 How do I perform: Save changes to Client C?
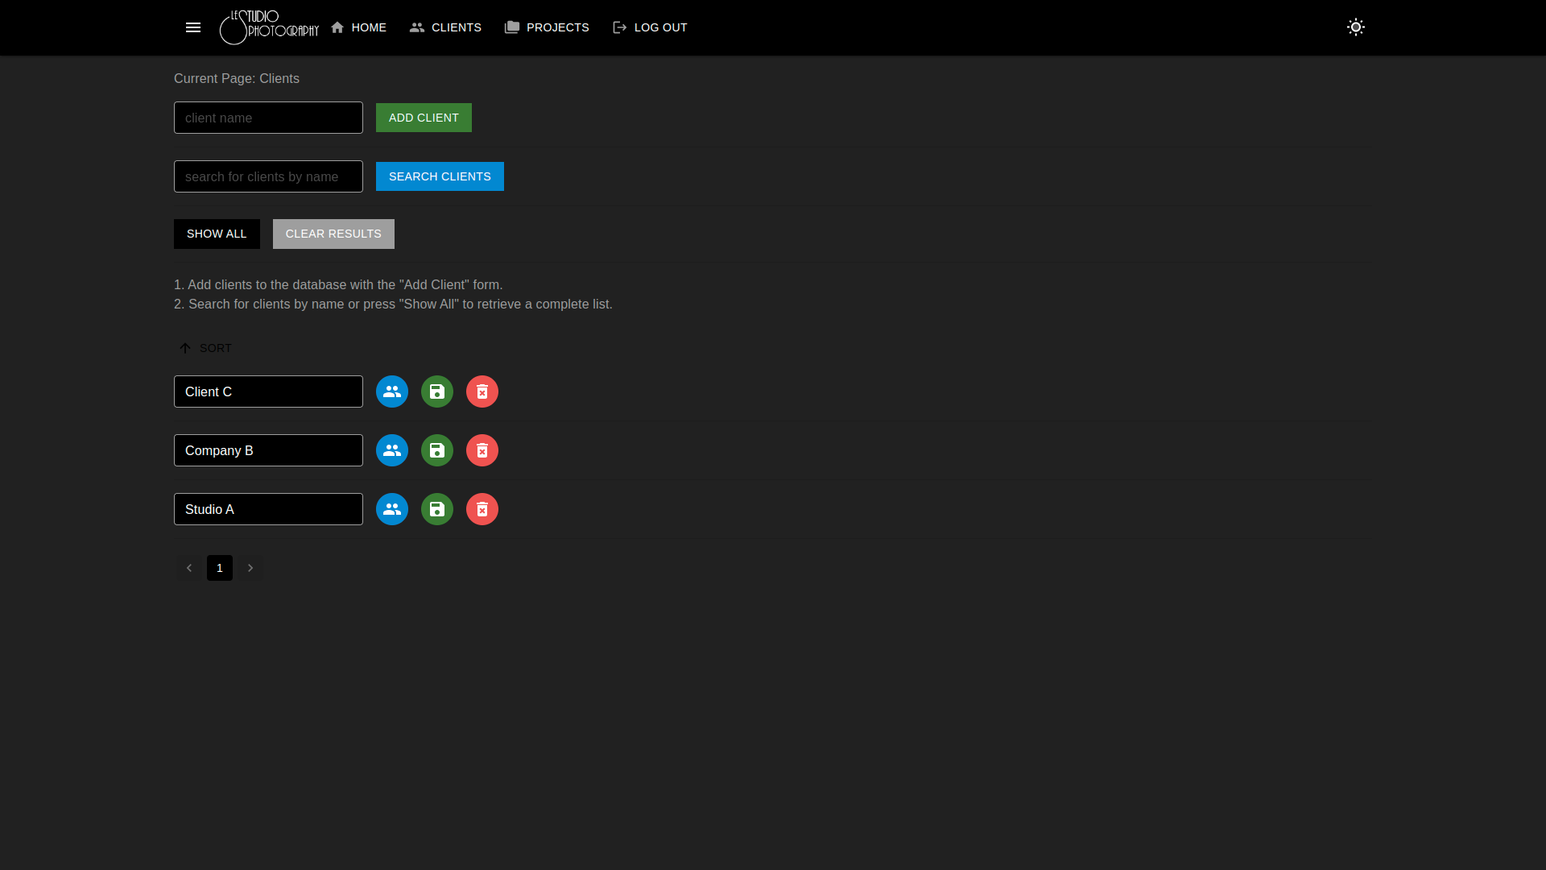click(437, 391)
